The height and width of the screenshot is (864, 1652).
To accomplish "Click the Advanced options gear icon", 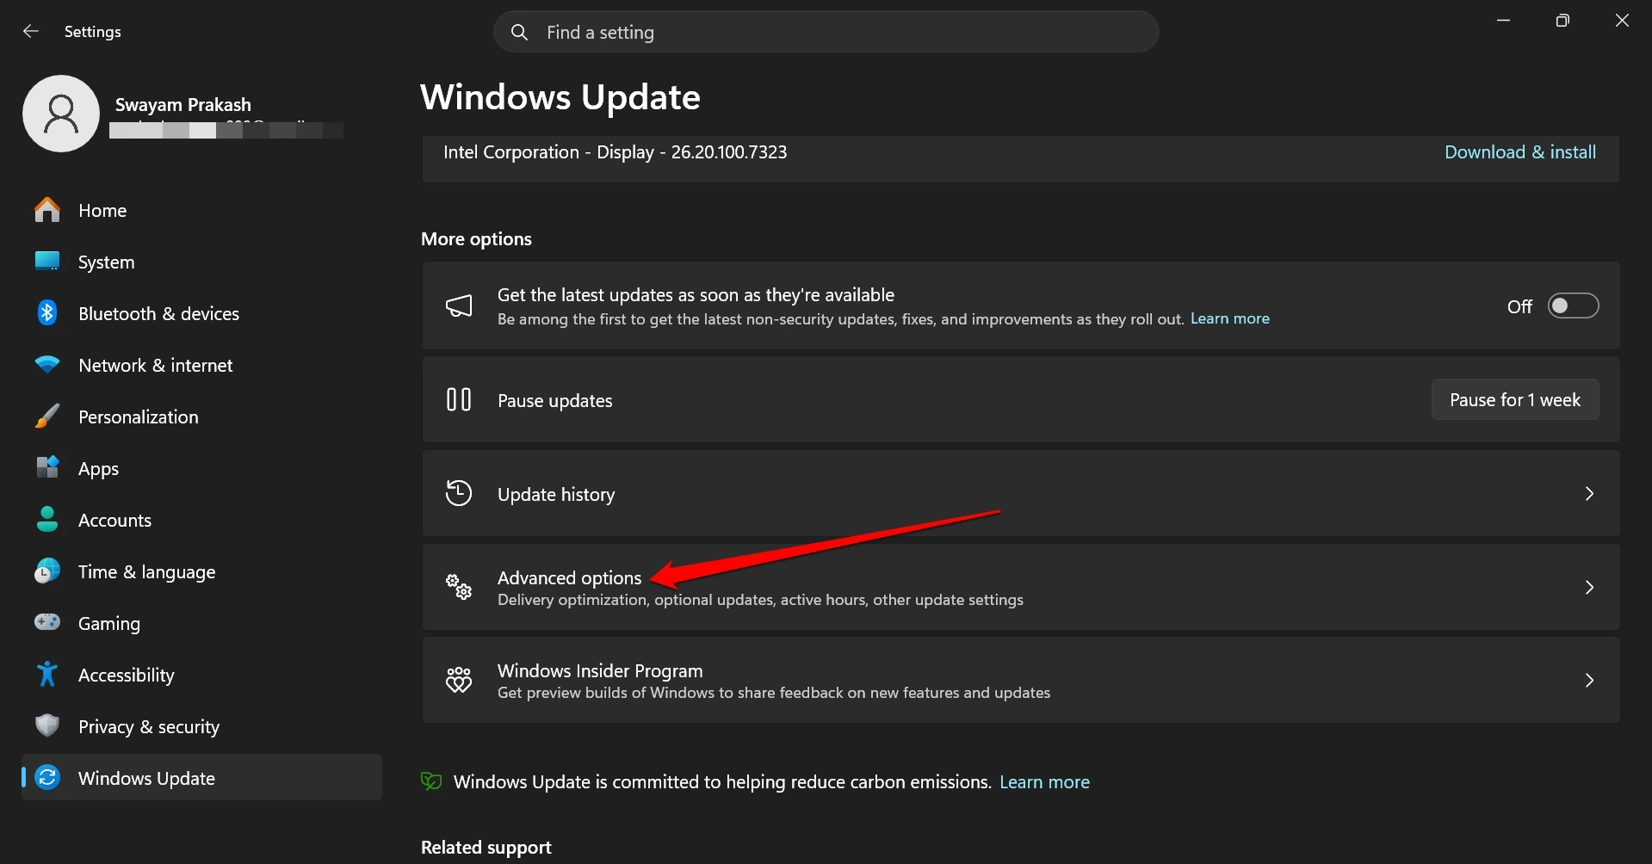I will pyautogui.click(x=459, y=587).
